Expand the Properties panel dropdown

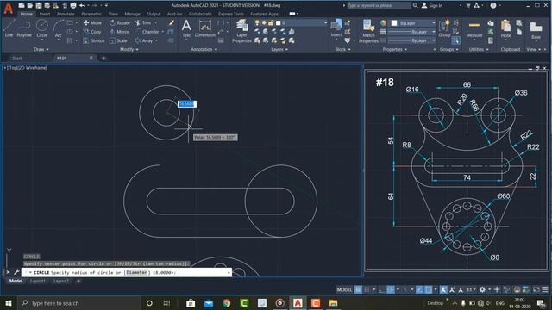pyautogui.click(x=395, y=50)
